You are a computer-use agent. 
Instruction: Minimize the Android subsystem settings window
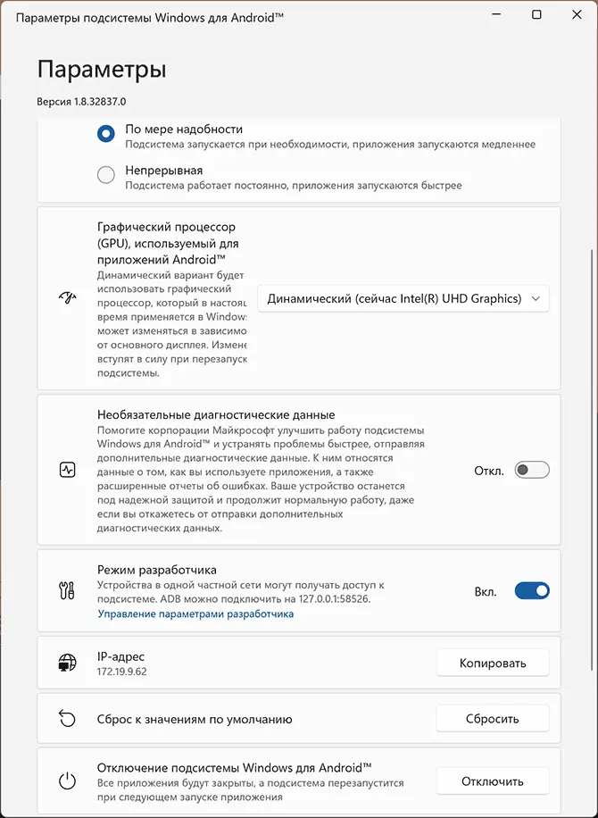click(496, 15)
